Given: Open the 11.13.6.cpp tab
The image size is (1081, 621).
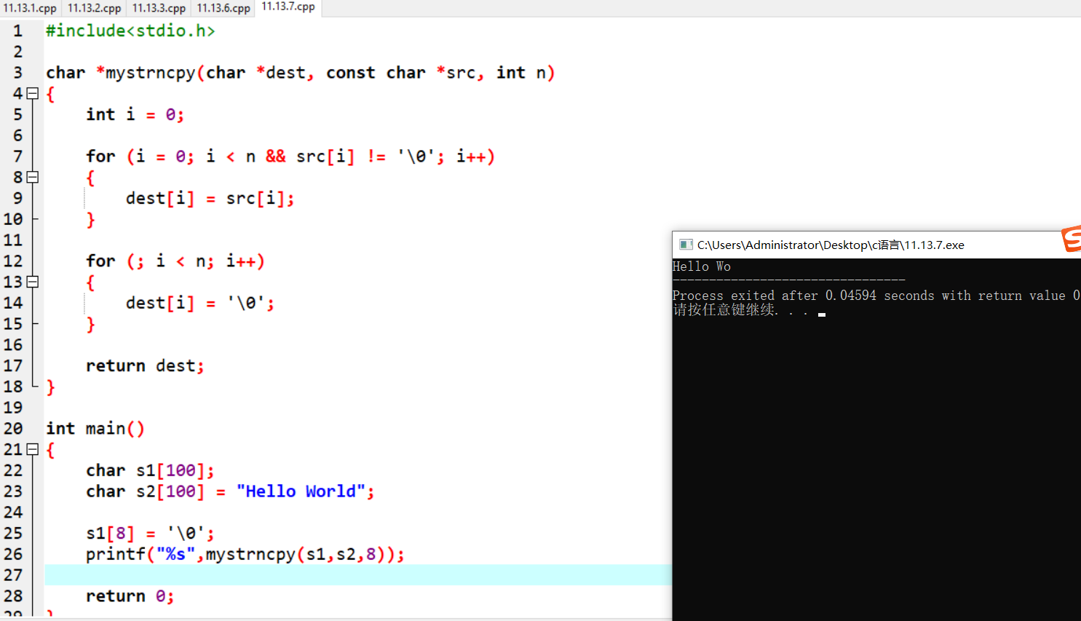Looking at the screenshot, I should point(223,8).
